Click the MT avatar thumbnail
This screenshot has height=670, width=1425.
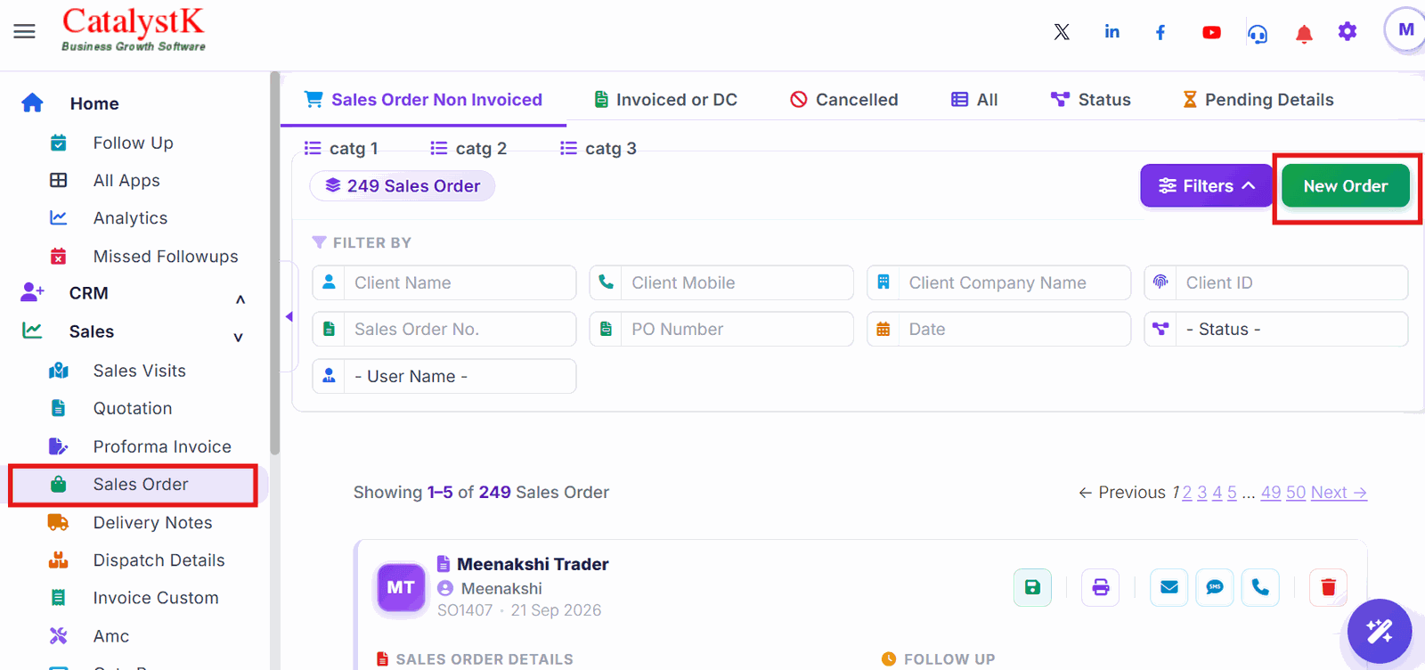click(401, 587)
